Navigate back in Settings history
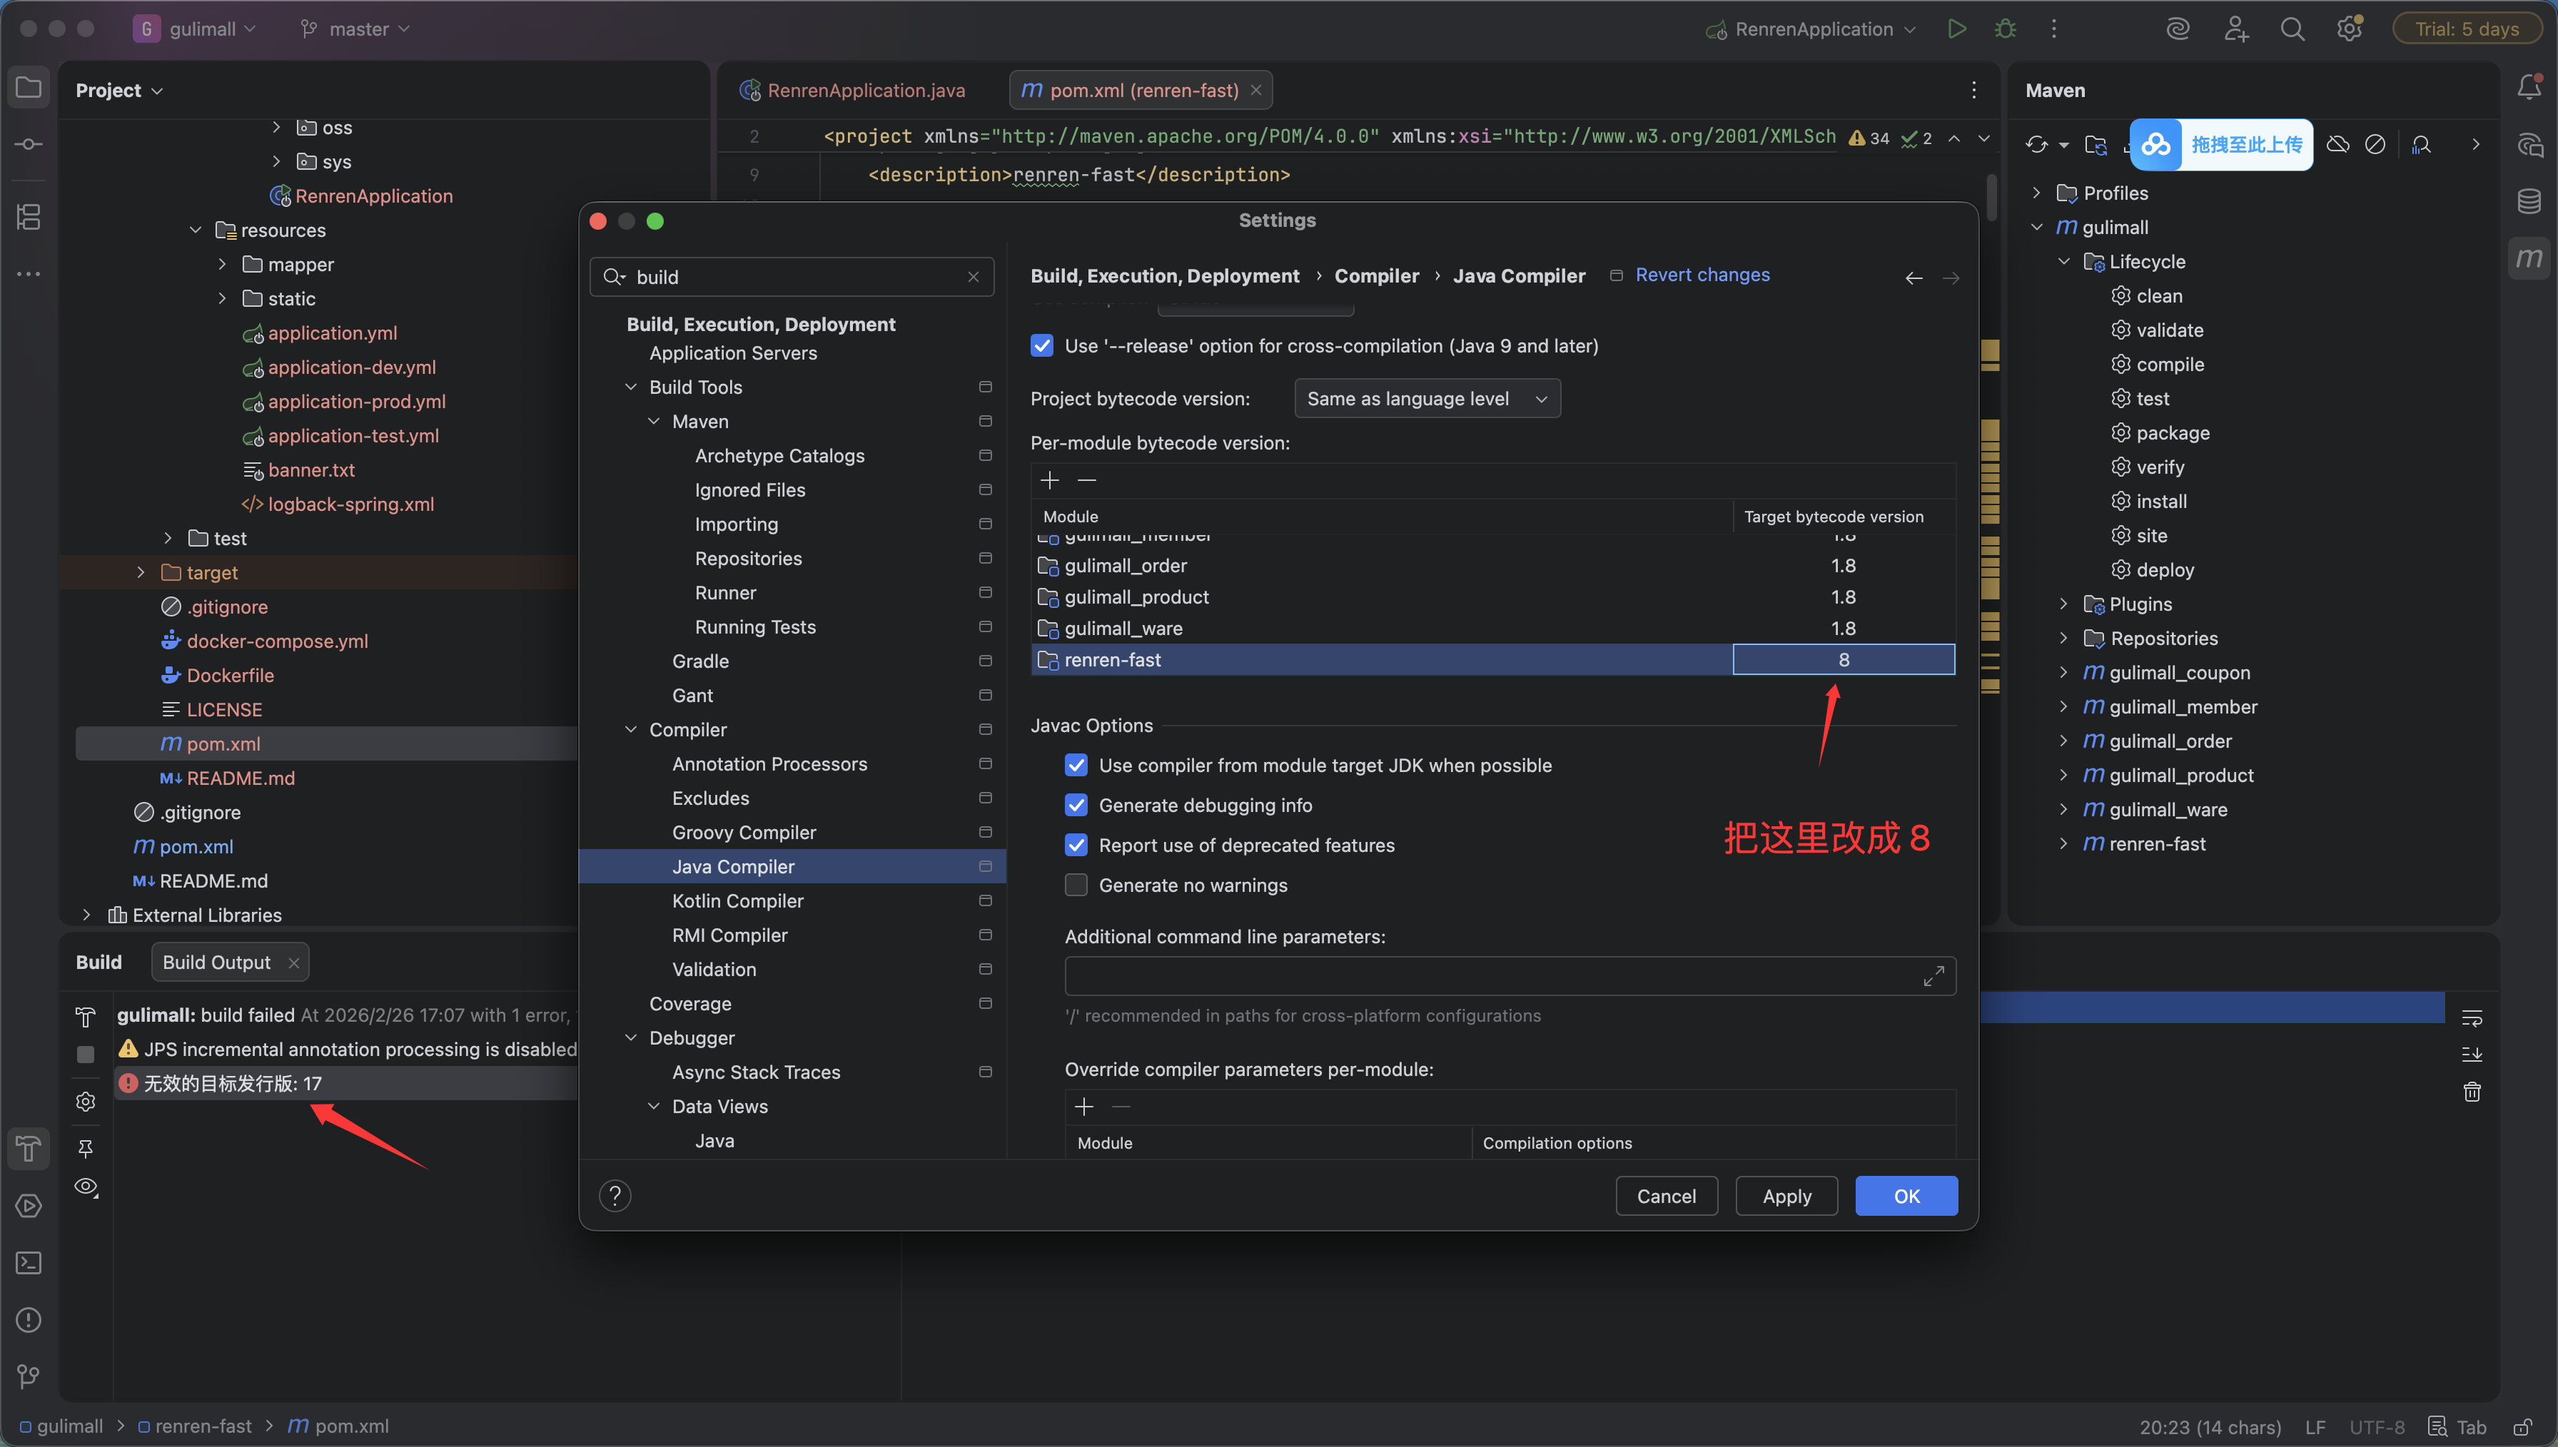Viewport: 2558px width, 1447px height. click(1914, 278)
